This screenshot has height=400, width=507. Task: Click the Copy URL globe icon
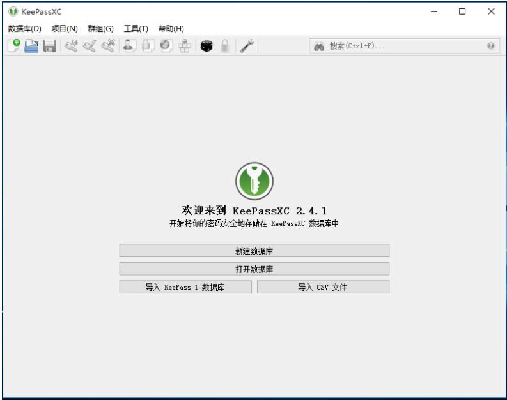coord(166,46)
